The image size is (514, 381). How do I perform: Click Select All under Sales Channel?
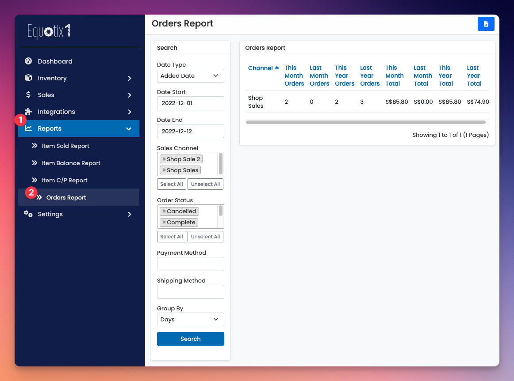tap(172, 184)
